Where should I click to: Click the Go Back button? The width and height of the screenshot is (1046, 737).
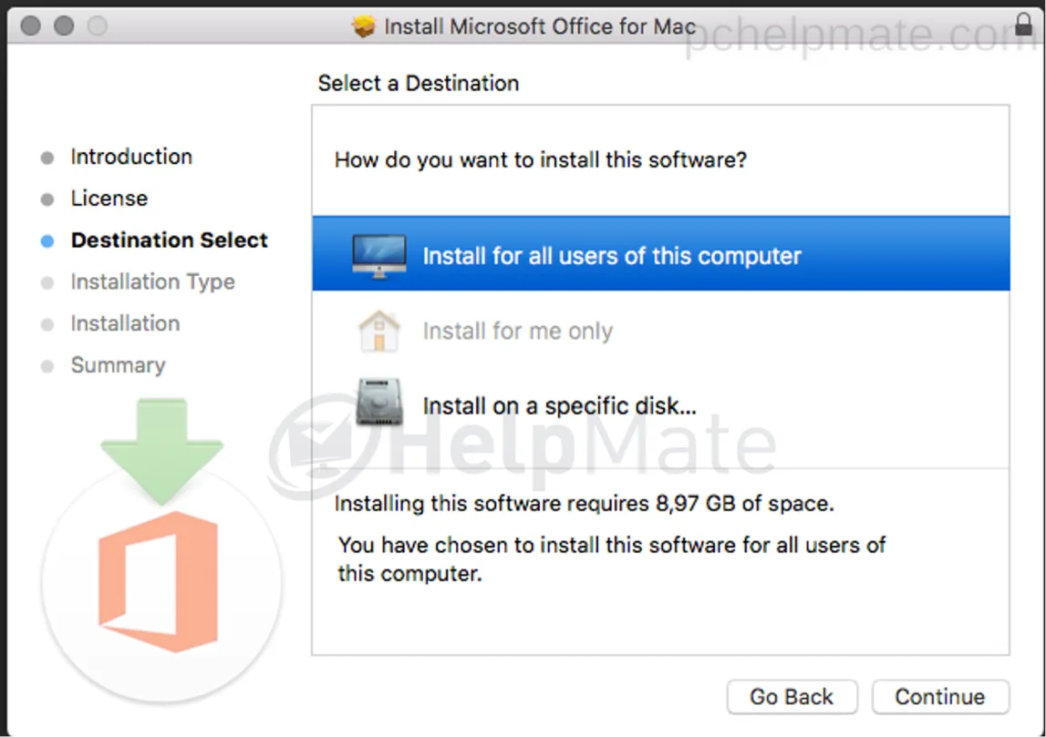(x=792, y=696)
